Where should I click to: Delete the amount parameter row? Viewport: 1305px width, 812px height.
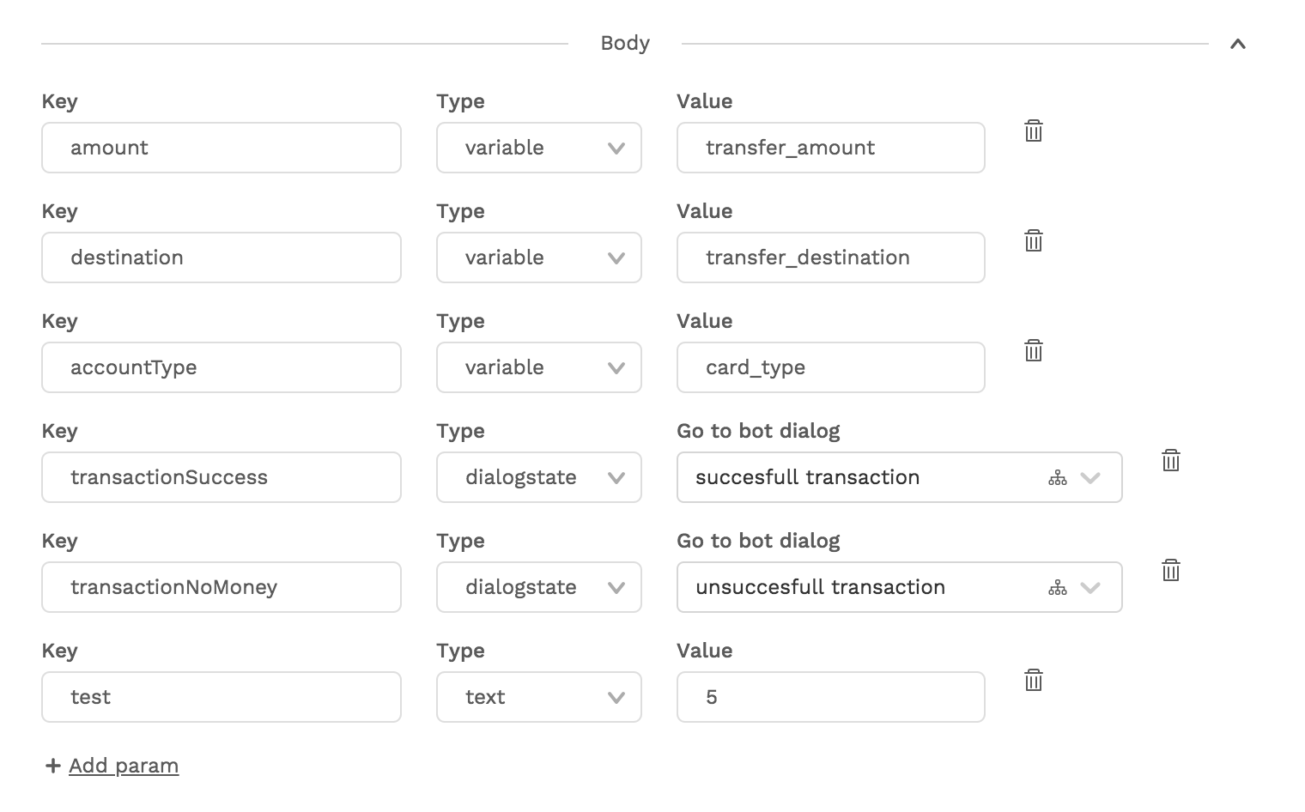click(x=1034, y=130)
